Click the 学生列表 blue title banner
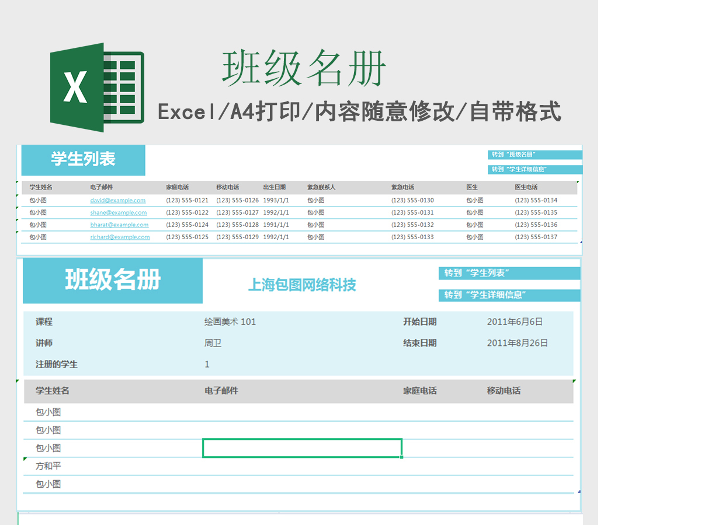The image size is (701, 525). pos(83,160)
